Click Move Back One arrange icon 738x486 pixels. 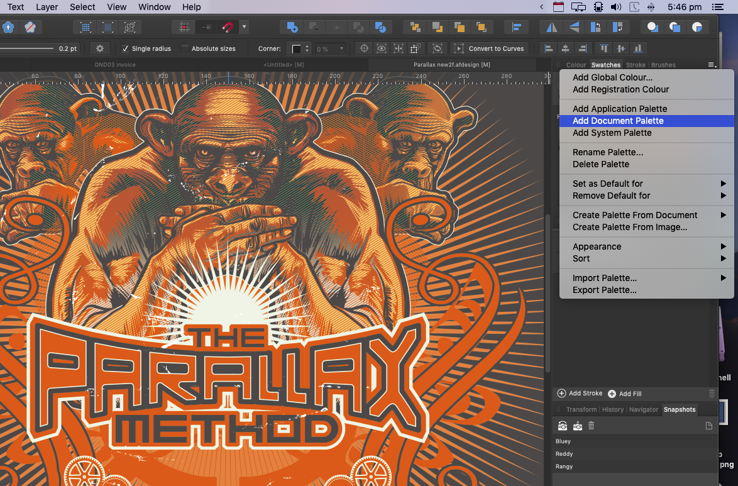click(x=438, y=27)
